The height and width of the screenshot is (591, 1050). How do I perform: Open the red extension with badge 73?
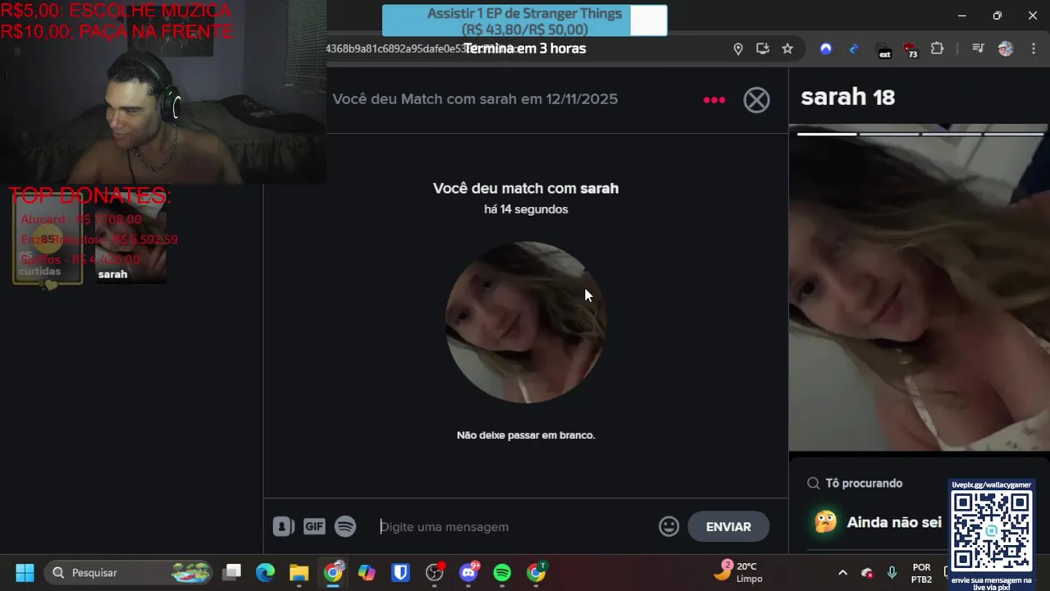pos(911,50)
